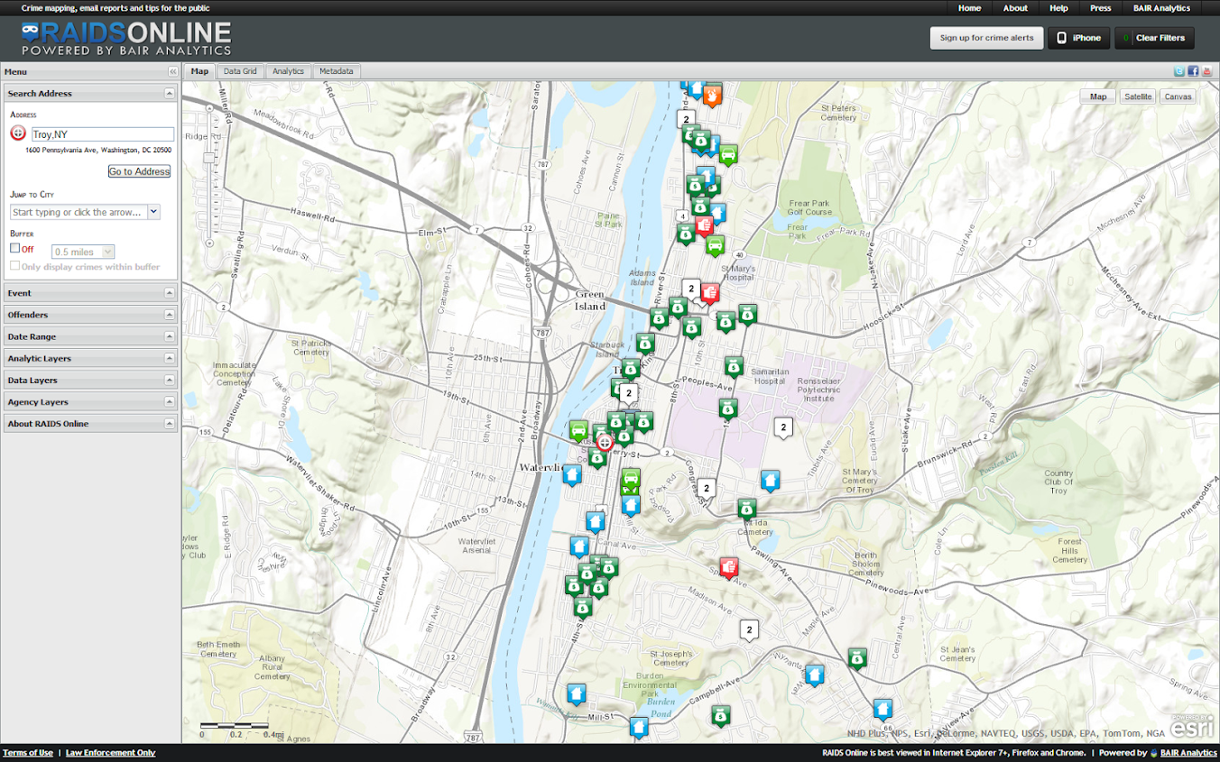Click the map zoom slider handle
This screenshot has width=1220, height=762.
(209, 157)
